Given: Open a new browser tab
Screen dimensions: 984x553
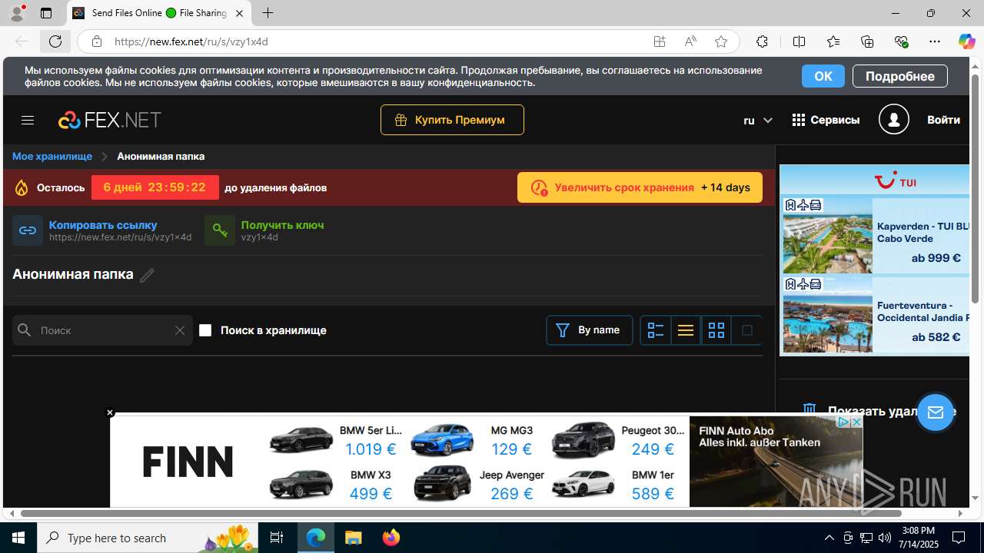Looking at the screenshot, I should pyautogui.click(x=268, y=13).
